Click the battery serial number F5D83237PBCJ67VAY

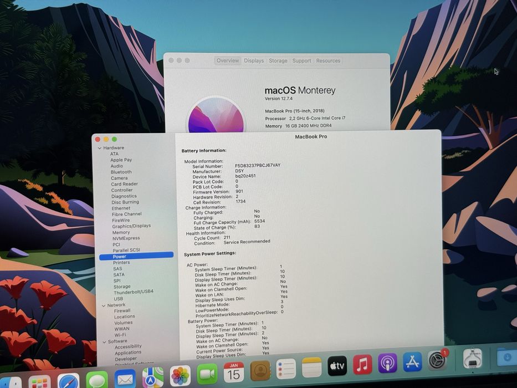[x=258, y=165]
